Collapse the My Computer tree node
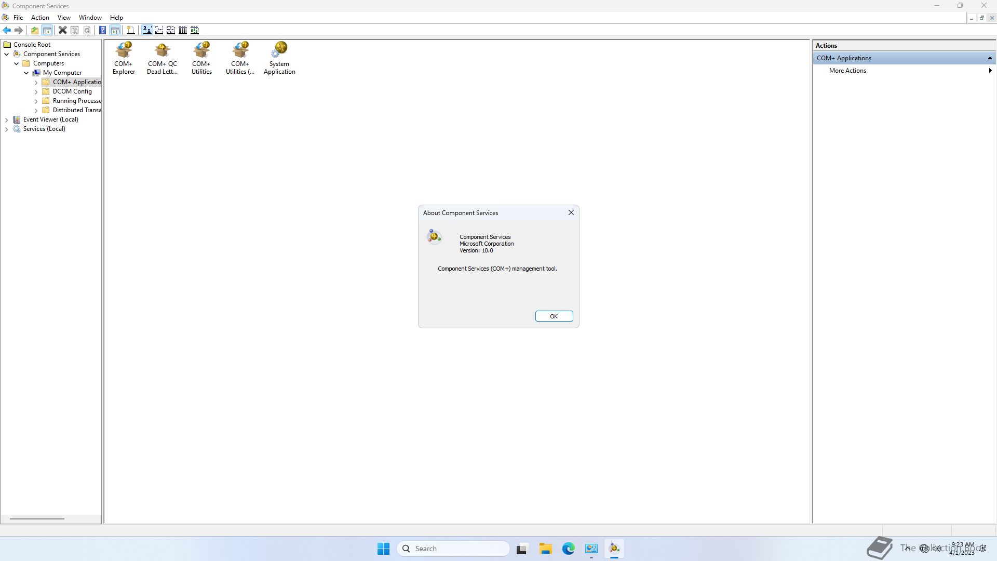The height and width of the screenshot is (561, 997). (26, 73)
